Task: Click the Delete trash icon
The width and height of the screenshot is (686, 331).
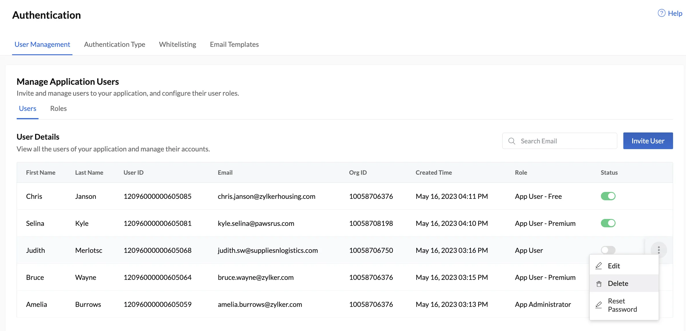Action: (x=599, y=284)
